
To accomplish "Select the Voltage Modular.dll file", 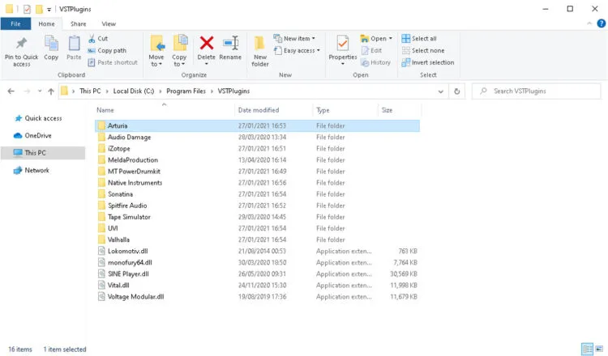I will click(258, 297).
